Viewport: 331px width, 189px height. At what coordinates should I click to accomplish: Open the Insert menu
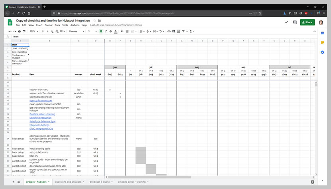point(39,25)
